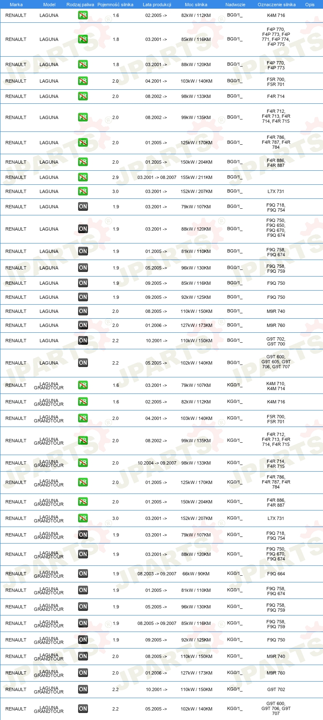Click engine code F9Q 750, F9Q 650, F9Q 670, F9Q 674
This screenshot has width=323, height=720.
coord(276,228)
